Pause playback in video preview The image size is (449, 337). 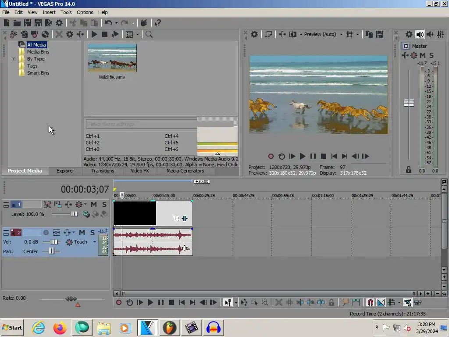pos(313,156)
